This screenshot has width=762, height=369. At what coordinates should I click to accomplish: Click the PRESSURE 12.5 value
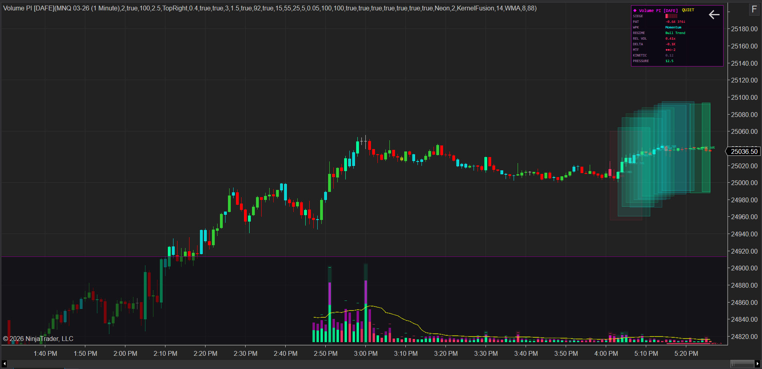pyautogui.click(x=669, y=61)
